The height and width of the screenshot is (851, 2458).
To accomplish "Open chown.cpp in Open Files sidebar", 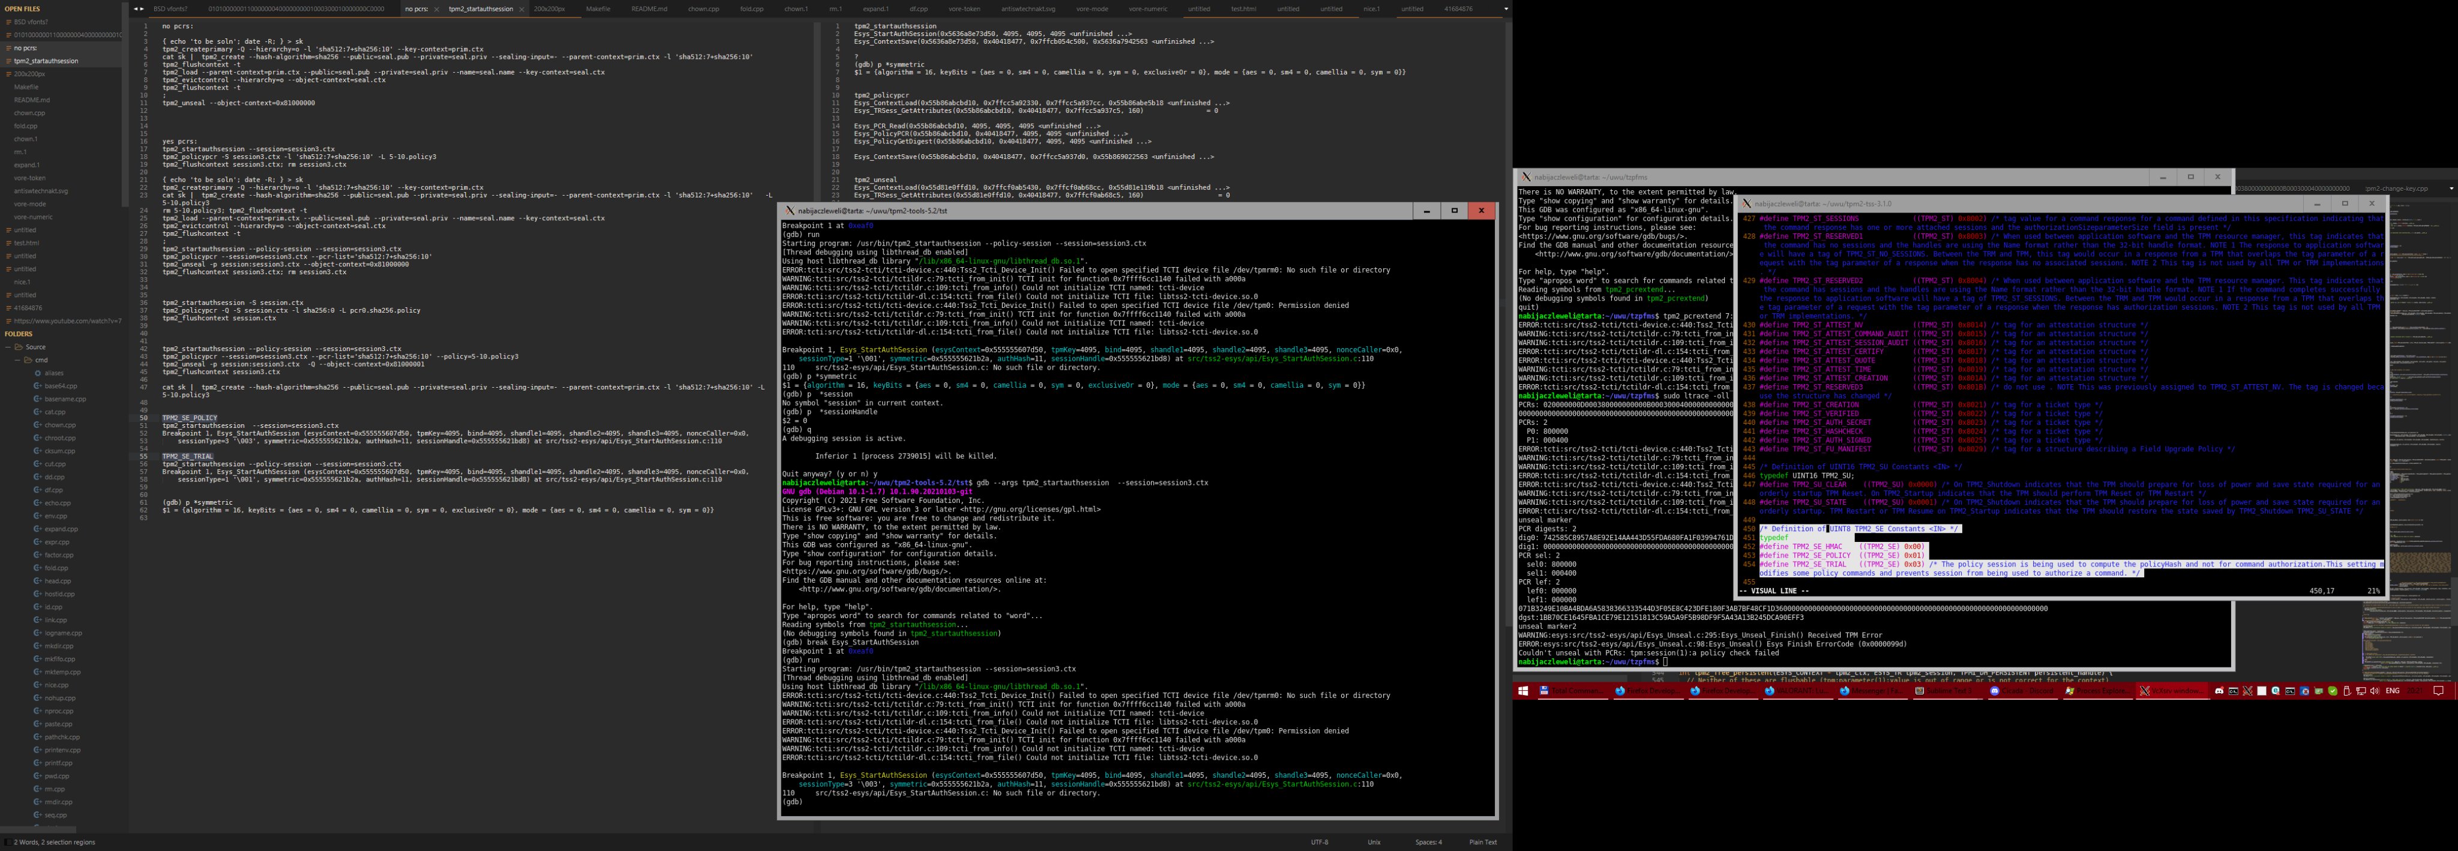I will click(x=29, y=113).
